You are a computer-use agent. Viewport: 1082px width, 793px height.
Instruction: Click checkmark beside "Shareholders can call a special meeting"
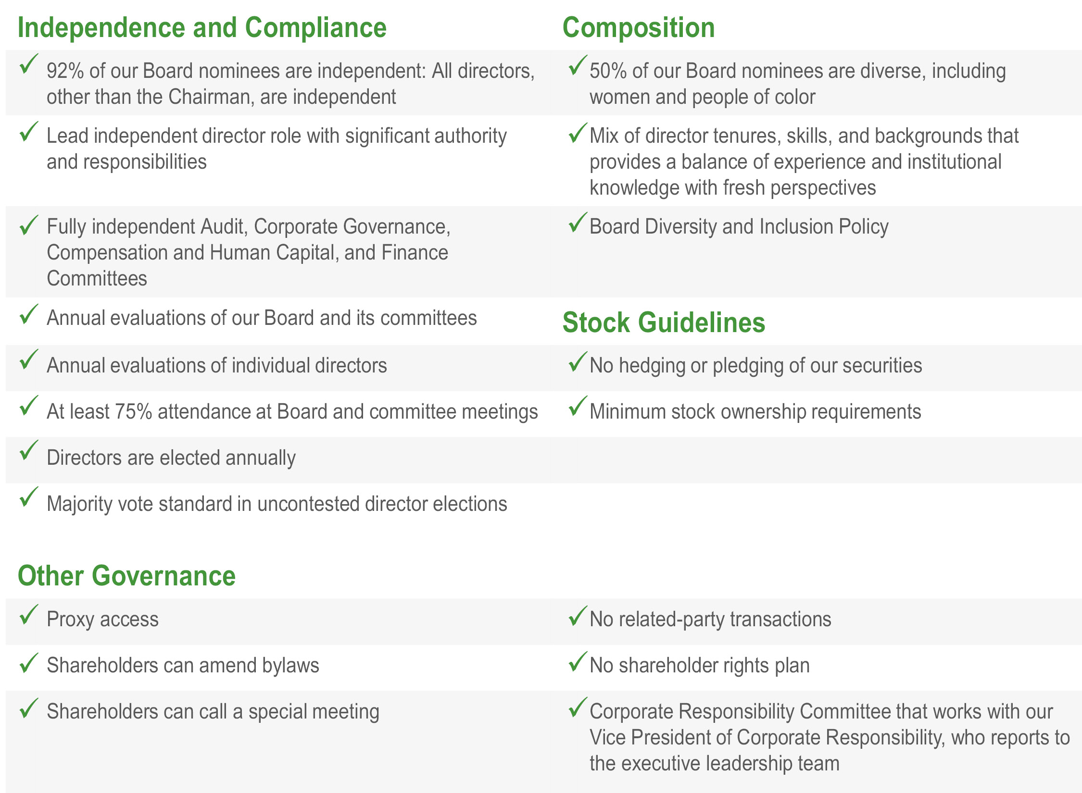click(x=29, y=708)
